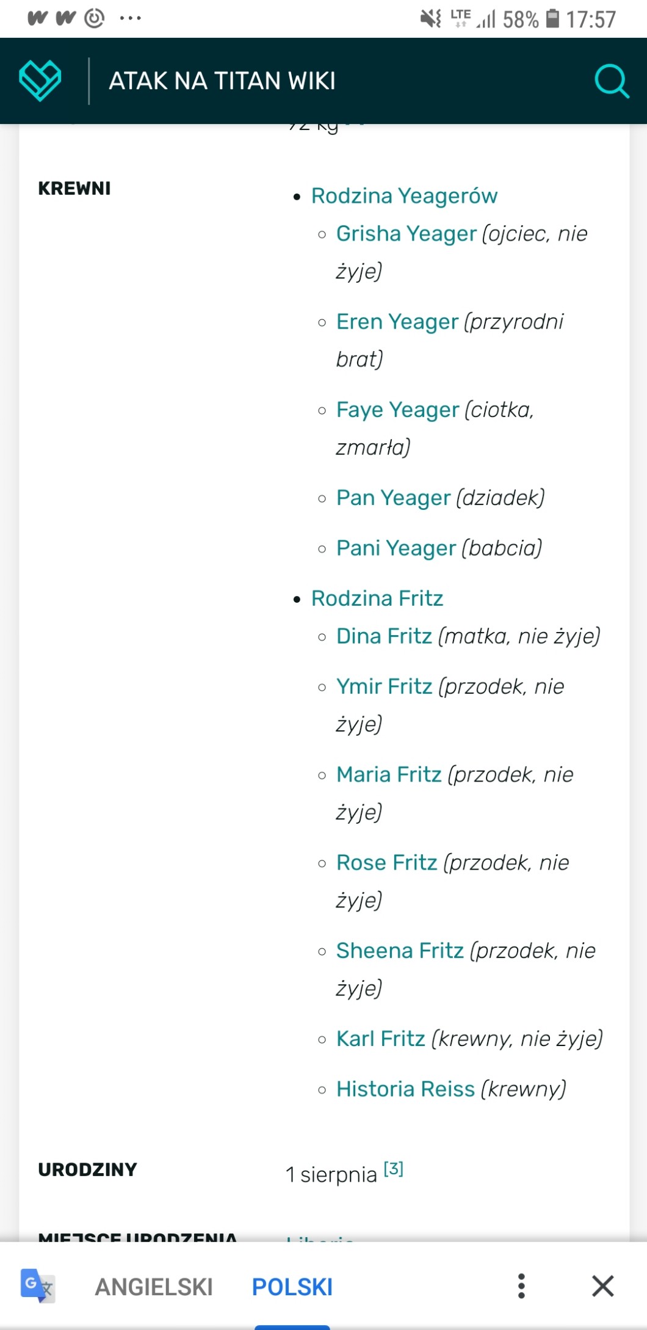Go to Faye Yeager article
This screenshot has width=647, height=1330.
tap(397, 410)
